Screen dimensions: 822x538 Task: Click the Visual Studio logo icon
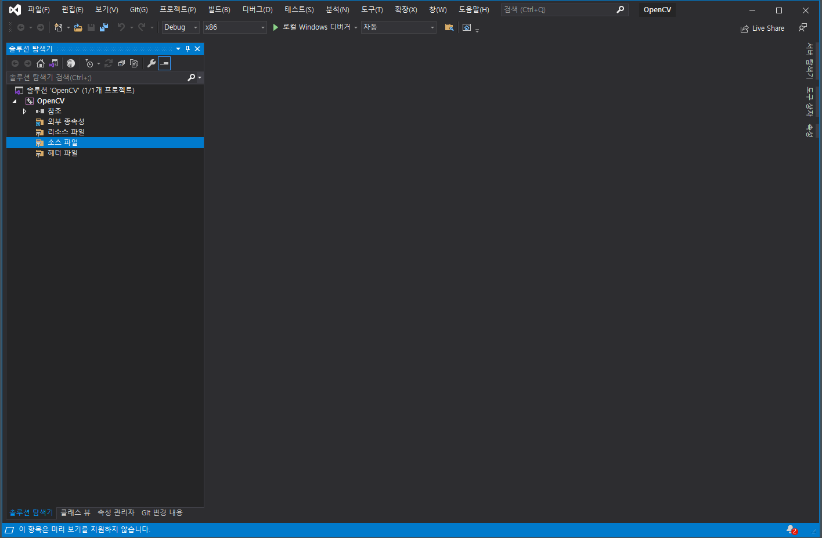15,10
